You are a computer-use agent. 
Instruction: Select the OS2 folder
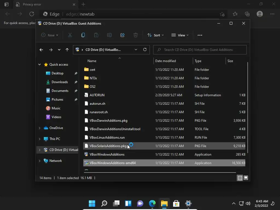point(164,87)
